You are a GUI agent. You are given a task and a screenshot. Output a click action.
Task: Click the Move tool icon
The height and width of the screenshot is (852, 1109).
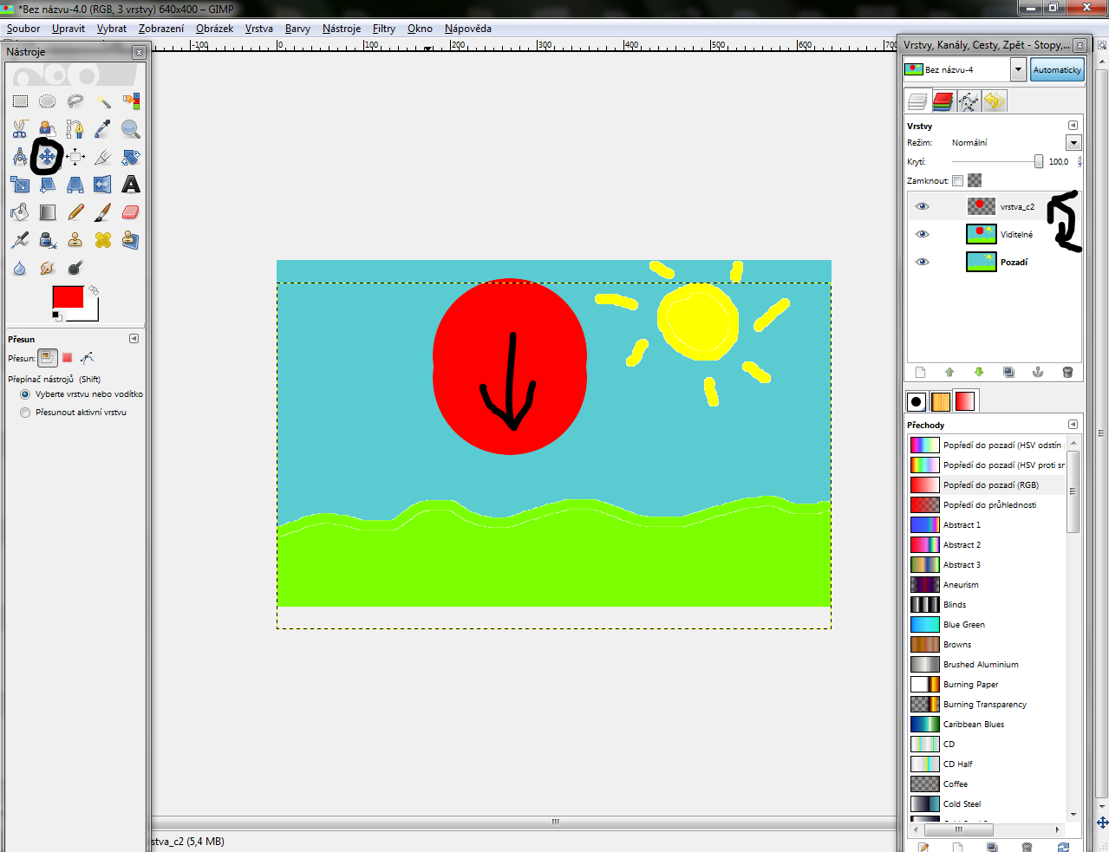pyautogui.click(x=48, y=157)
